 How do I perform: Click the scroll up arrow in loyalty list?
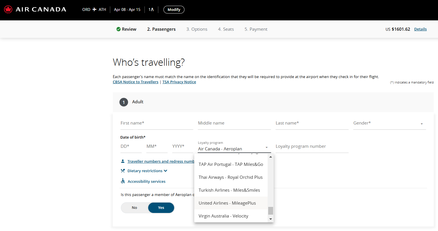coord(271,157)
